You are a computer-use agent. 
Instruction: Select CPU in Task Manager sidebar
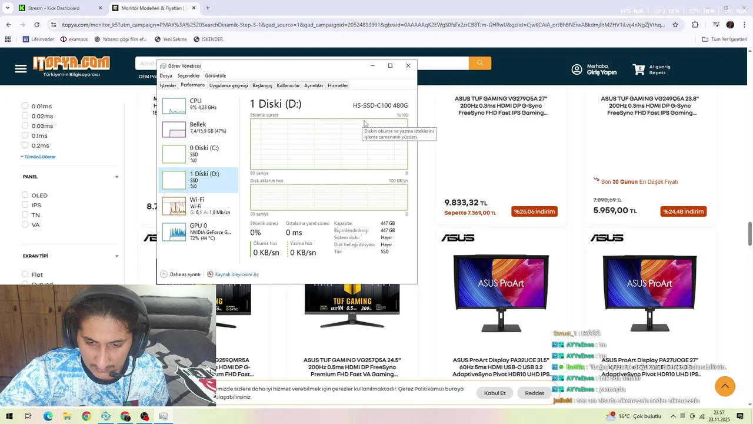point(198,106)
